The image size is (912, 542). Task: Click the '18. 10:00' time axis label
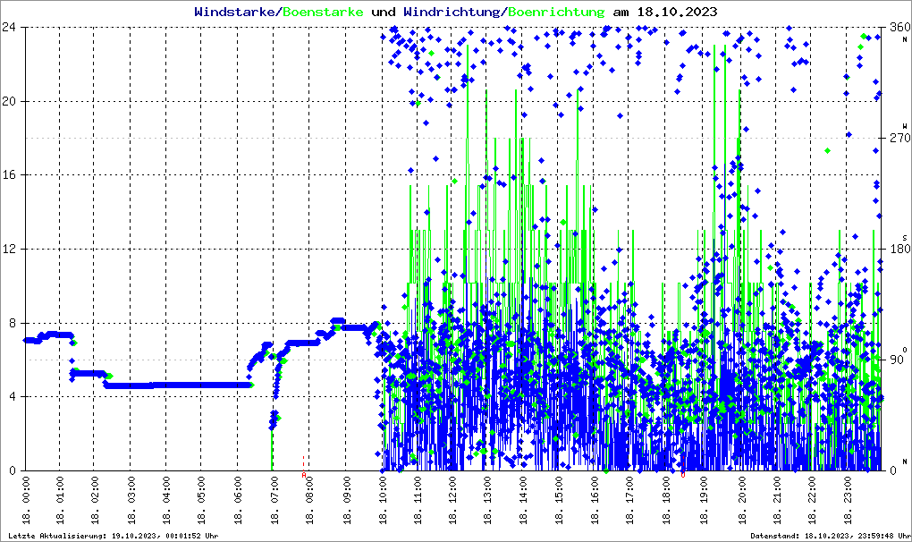click(383, 500)
